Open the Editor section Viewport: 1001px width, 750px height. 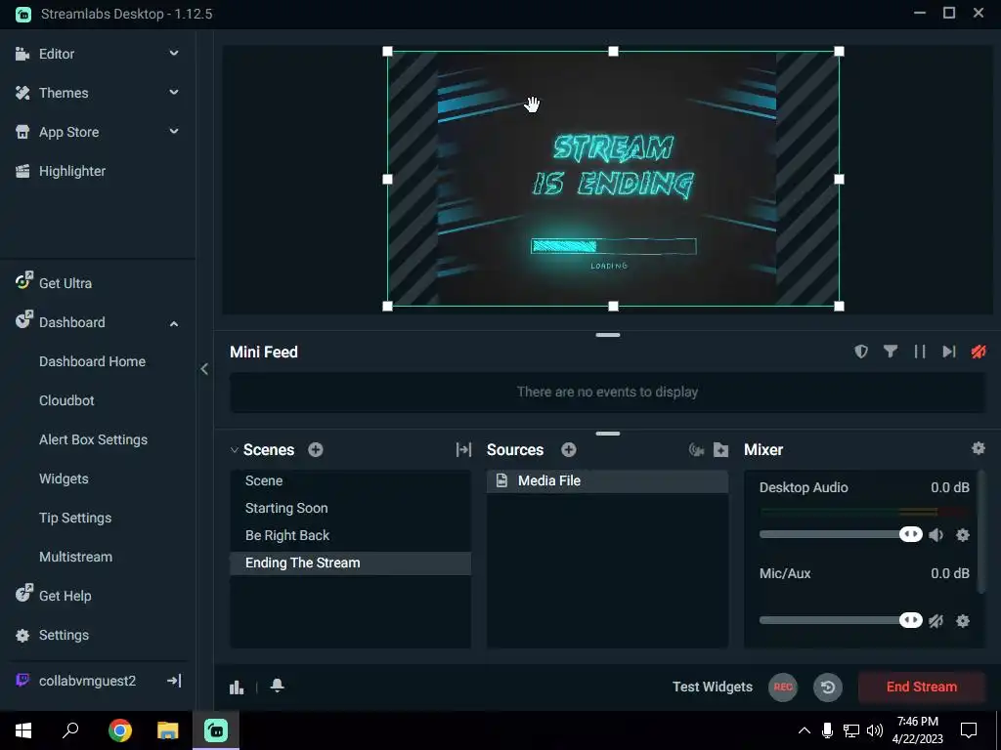(x=56, y=55)
